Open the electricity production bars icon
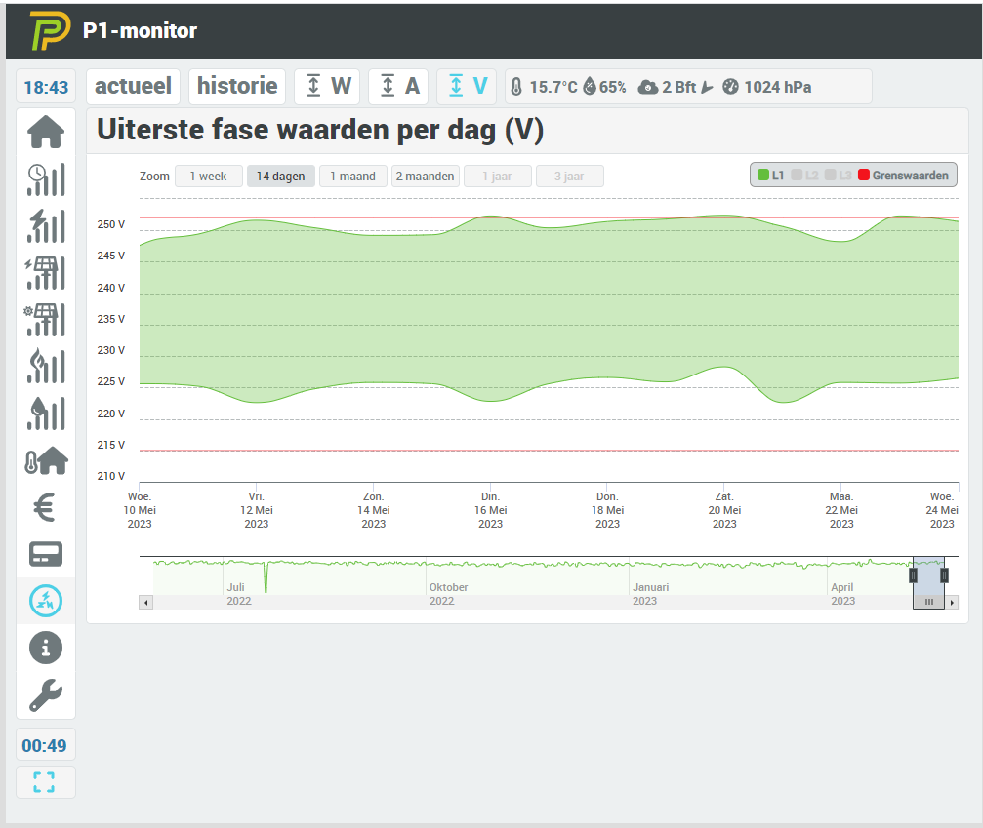This screenshot has height=828, width=983. point(46,226)
